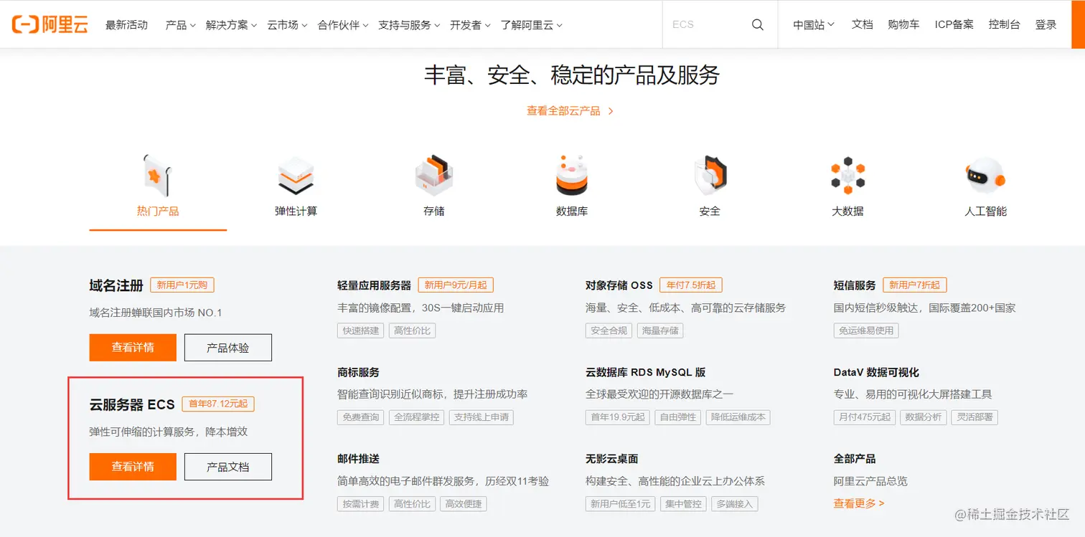Click the Alibaba Cloud logo

click(x=50, y=24)
